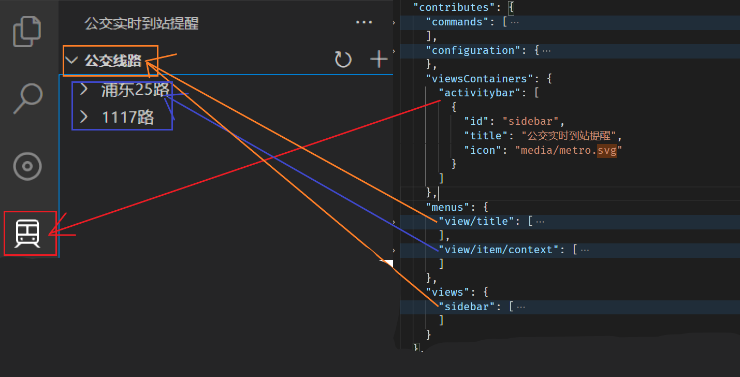
Task: Collapse the 公交线路 section chevron
Action: [x=72, y=61]
